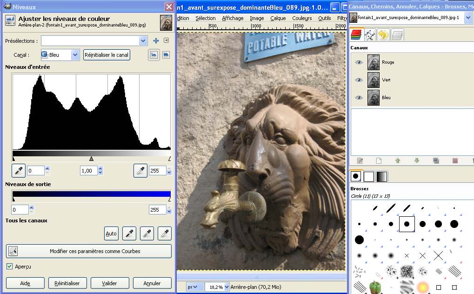
Task: Click the input black level field showing 0
Action: 36,171
